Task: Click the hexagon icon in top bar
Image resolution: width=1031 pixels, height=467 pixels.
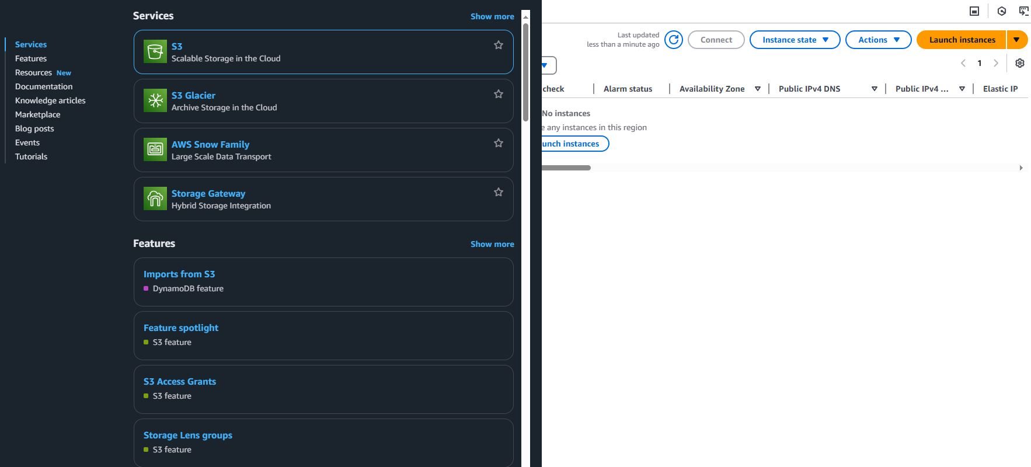Action: pyautogui.click(x=1002, y=11)
